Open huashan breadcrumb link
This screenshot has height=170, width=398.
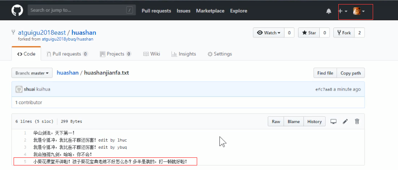pyautogui.click(x=67, y=73)
